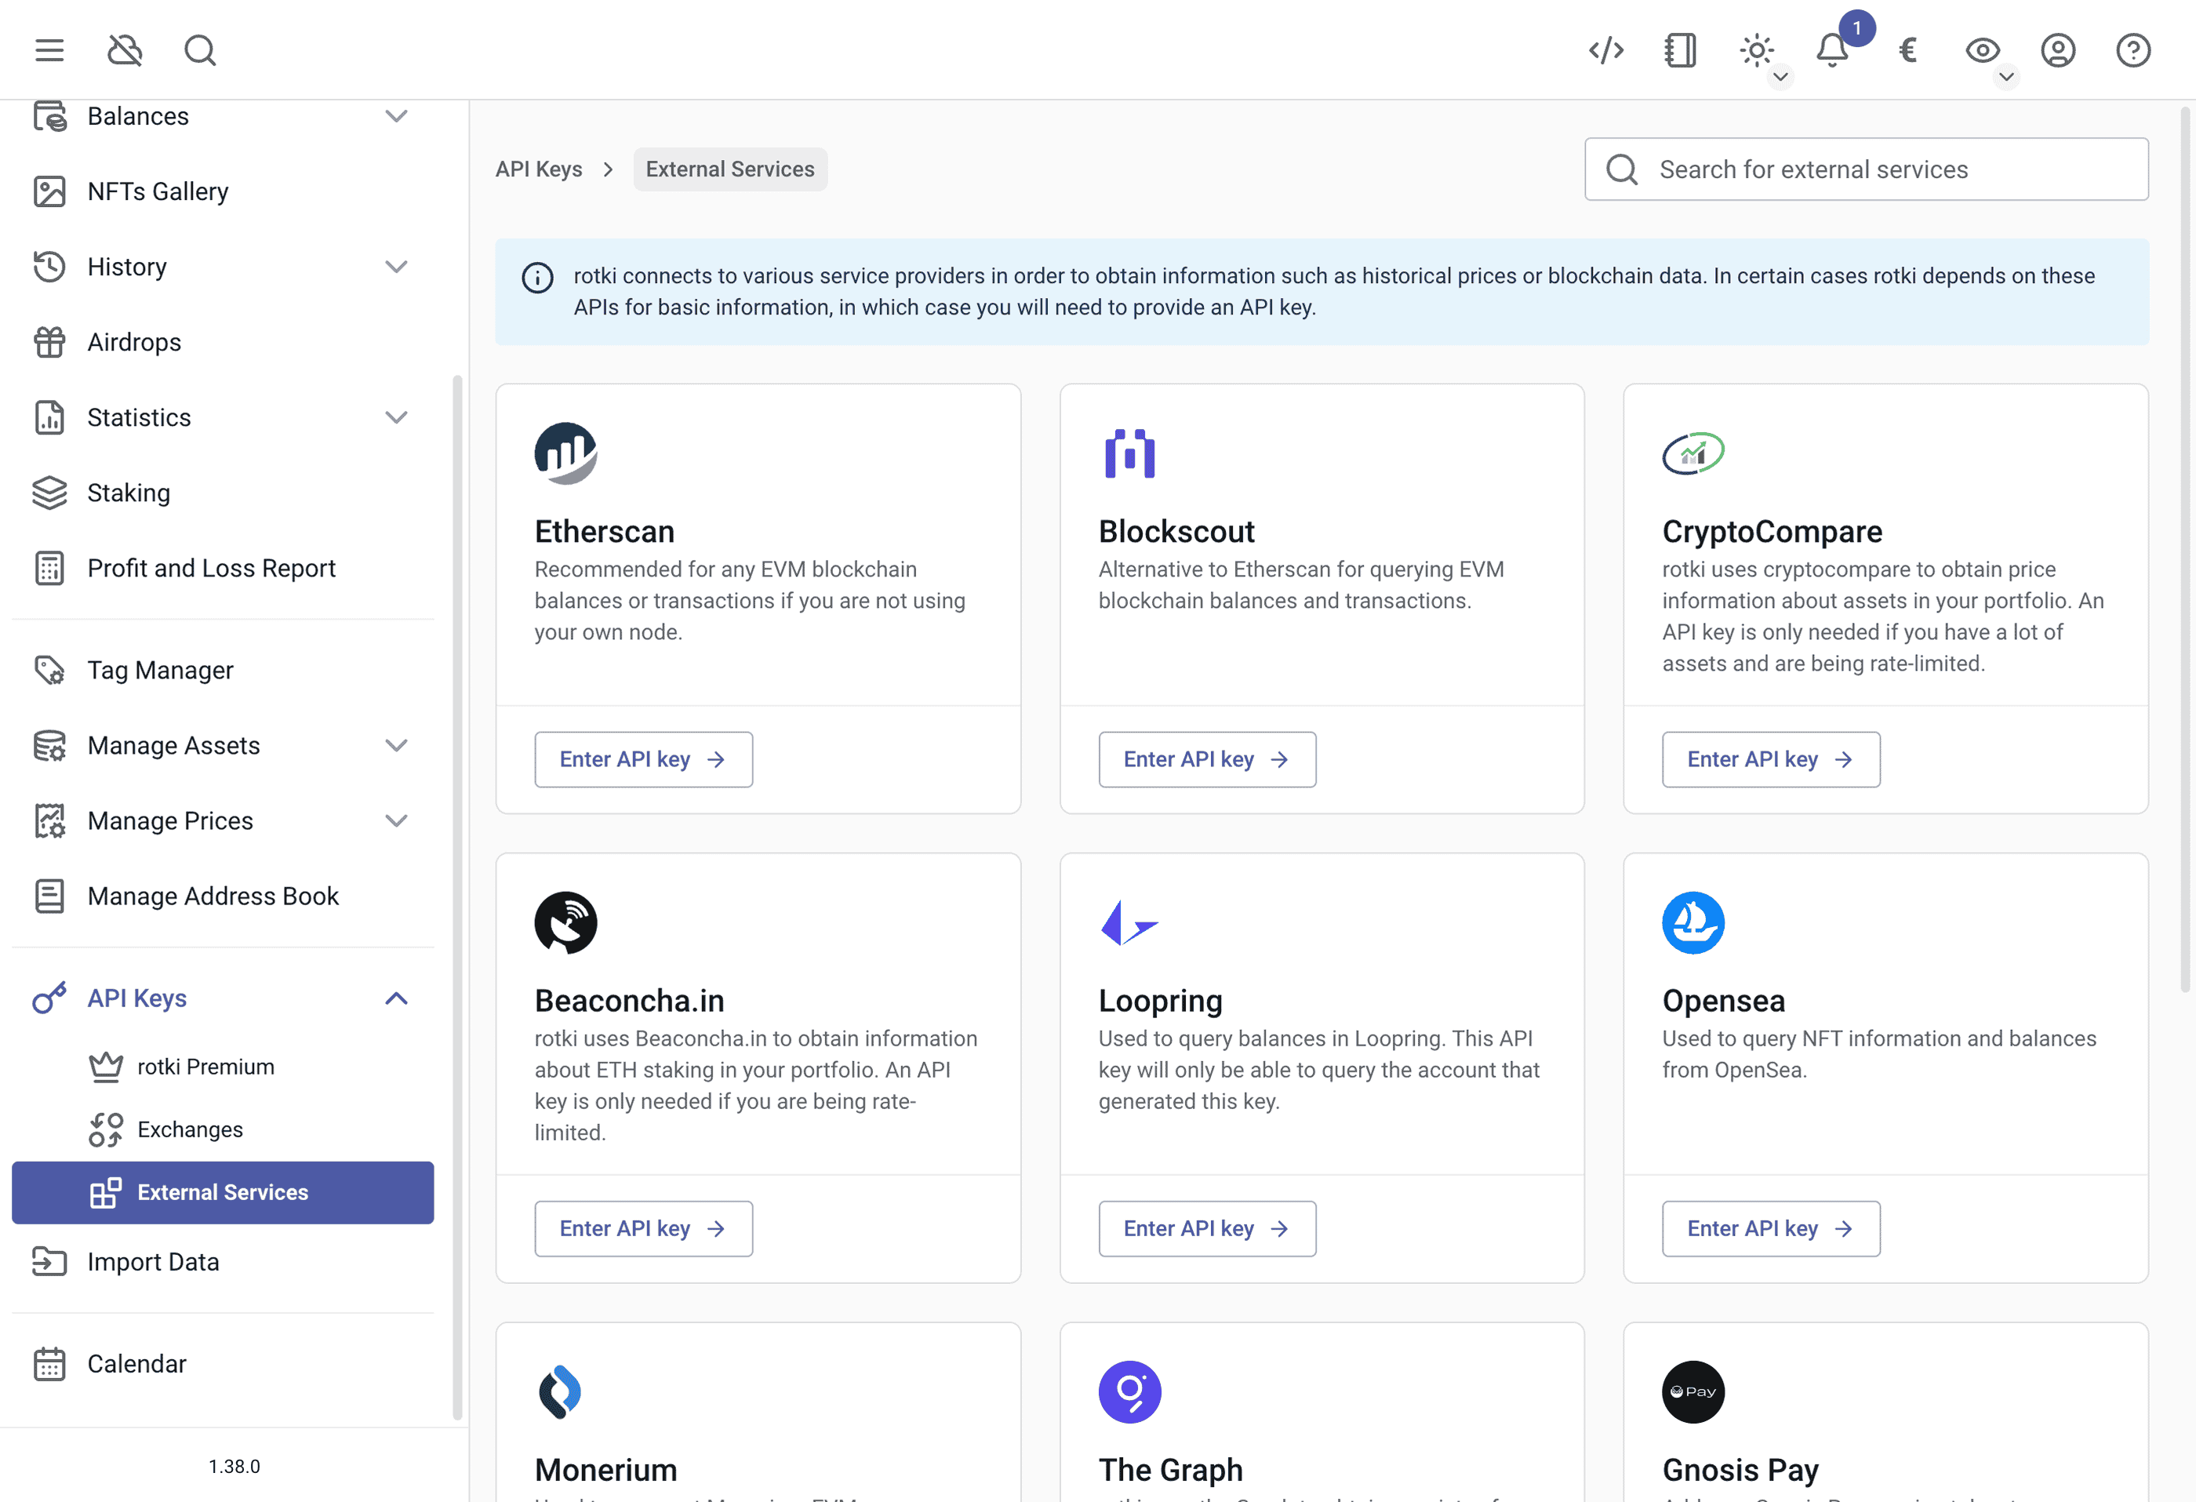2196x1502 pixels.
Task: Open the hamburger navigation menu
Action: [49, 50]
